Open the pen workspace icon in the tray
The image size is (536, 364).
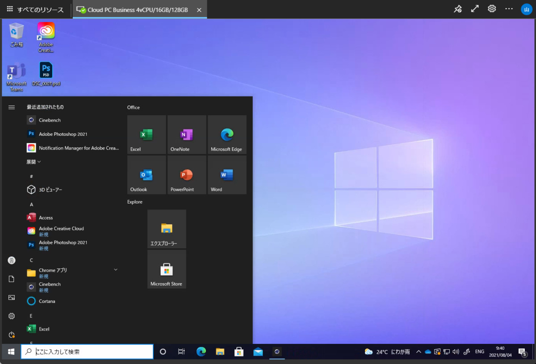tap(467, 351)
